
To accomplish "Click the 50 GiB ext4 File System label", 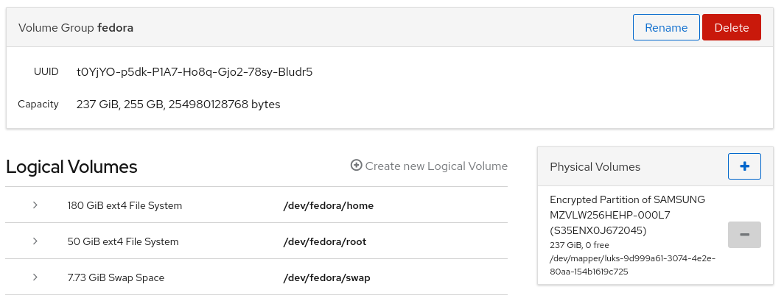I will (x=123, y=241).
